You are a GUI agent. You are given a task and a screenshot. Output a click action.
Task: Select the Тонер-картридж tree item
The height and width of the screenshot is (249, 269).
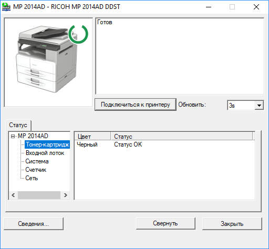tap(47, 144)
